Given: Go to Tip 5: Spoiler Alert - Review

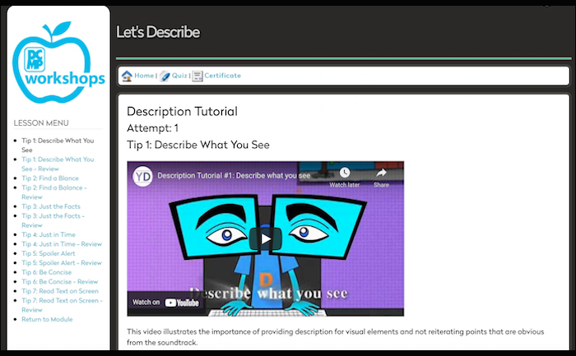Looking at the screenshot, I should coord(62,263).
